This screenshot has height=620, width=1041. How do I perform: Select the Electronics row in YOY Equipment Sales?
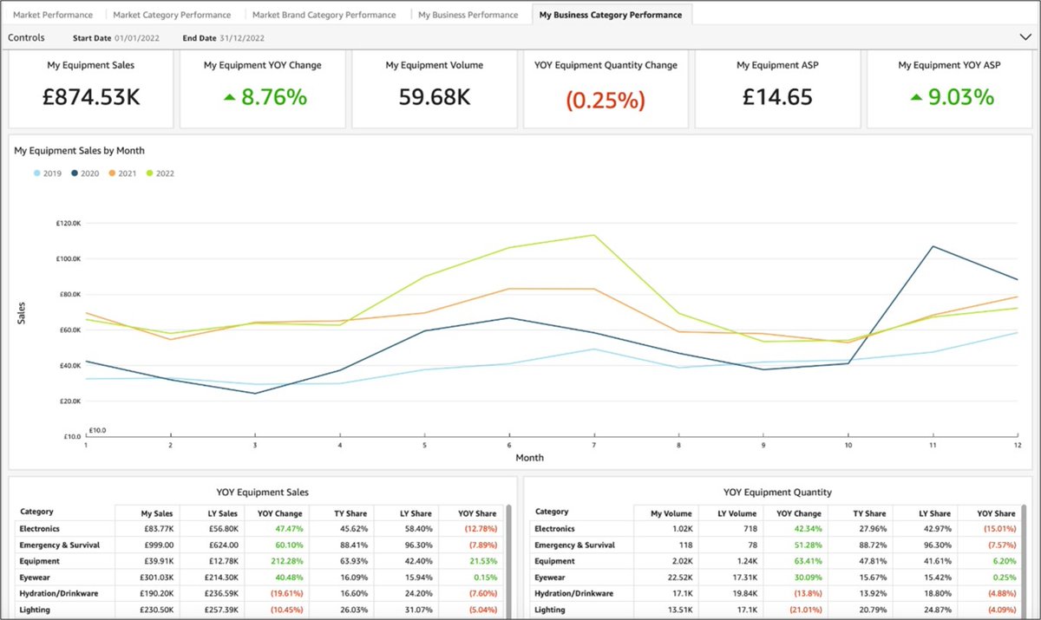tap(39, 528)
